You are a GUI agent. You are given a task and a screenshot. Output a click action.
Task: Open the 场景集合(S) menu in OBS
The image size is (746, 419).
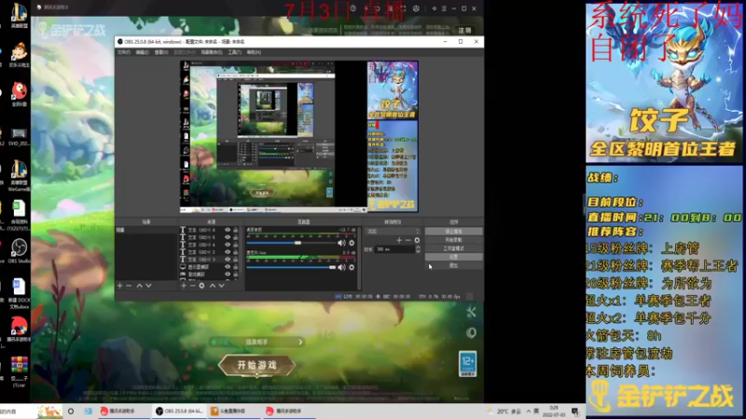click(x=212, y=52)
